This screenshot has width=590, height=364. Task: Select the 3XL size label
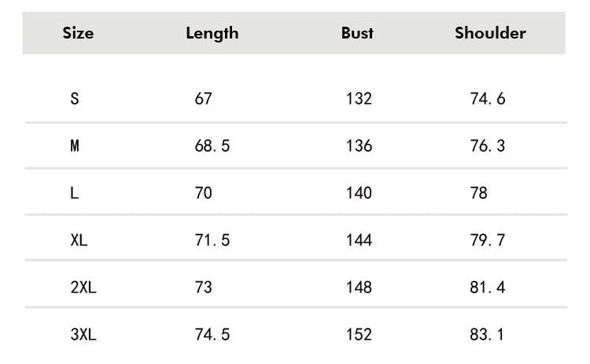(x=83, y=335)
